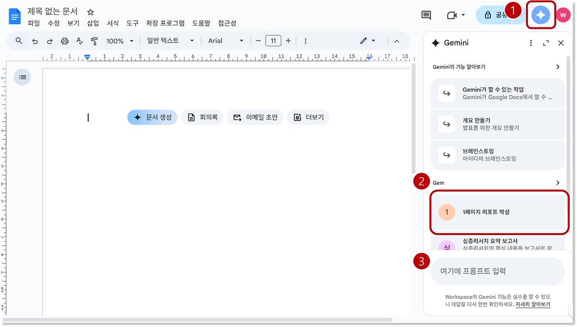
Task: Increase font size with plus button
Action: [288, 41]
